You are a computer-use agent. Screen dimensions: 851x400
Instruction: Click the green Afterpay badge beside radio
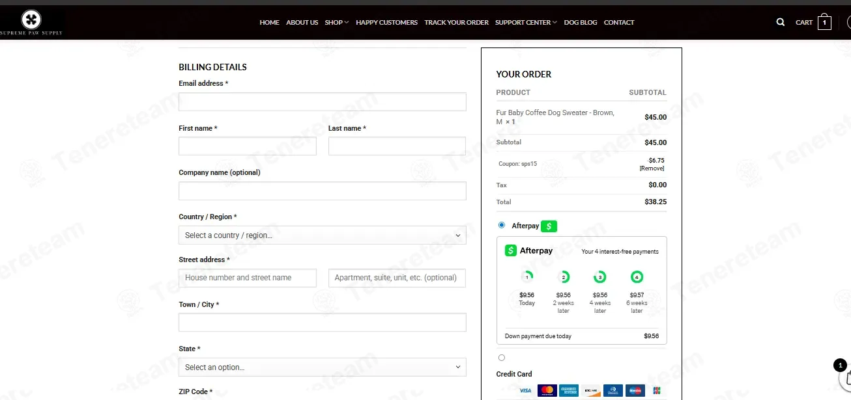tap(549, 226)
